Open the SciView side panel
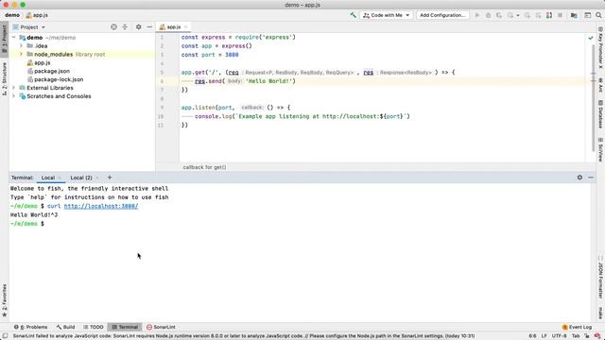Screen dimensions: 605x340 600,149
